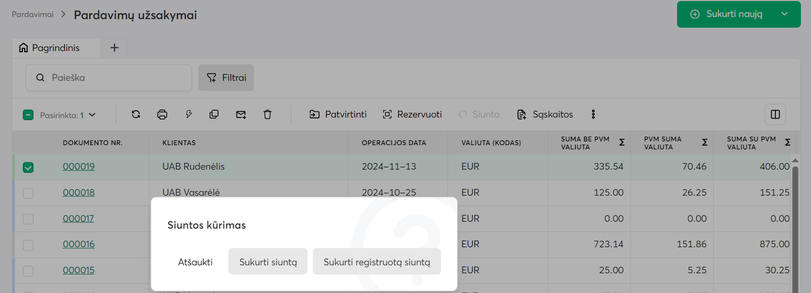Toggle the select-all checkbox by Pasirinkta
This screenshot has width=811, height=293.
click(28, 115)
